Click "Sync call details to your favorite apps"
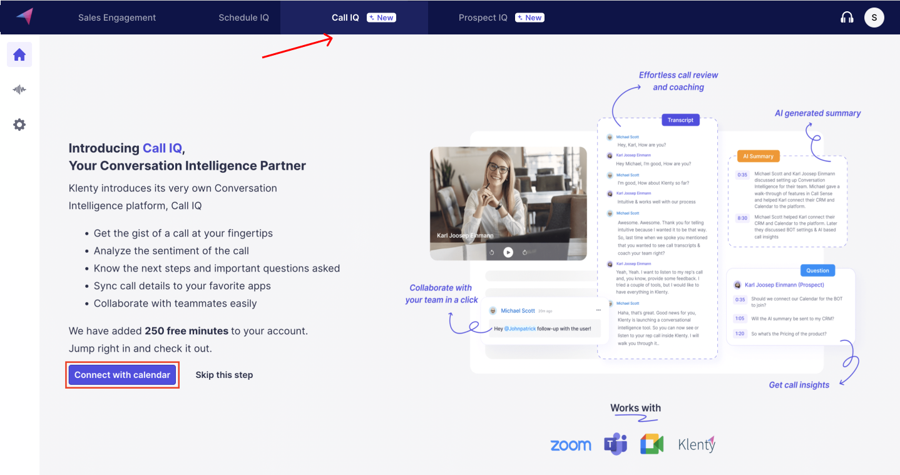900x475 pixels. [182, 286]
